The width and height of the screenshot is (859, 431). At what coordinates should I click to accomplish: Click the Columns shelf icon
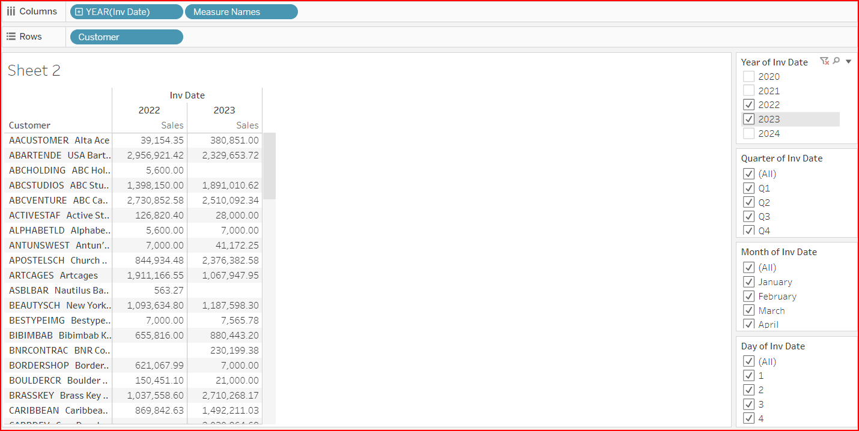pyautogui.click(x=11, y=11)
